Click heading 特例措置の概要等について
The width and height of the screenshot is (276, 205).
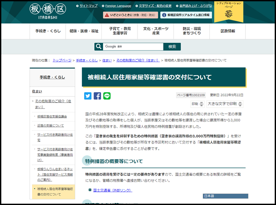pyautogui.click(x=114, y=161)
